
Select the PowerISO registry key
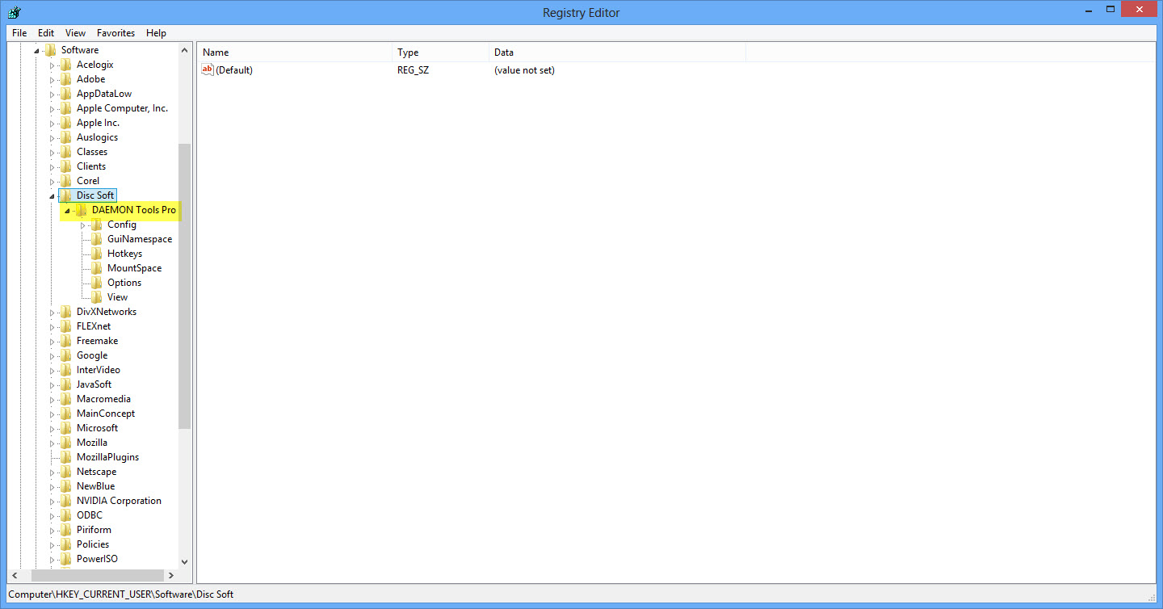coord(97,559)
